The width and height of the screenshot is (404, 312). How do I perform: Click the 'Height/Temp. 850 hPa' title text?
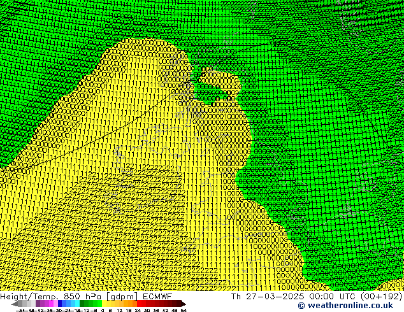(50, 296)
